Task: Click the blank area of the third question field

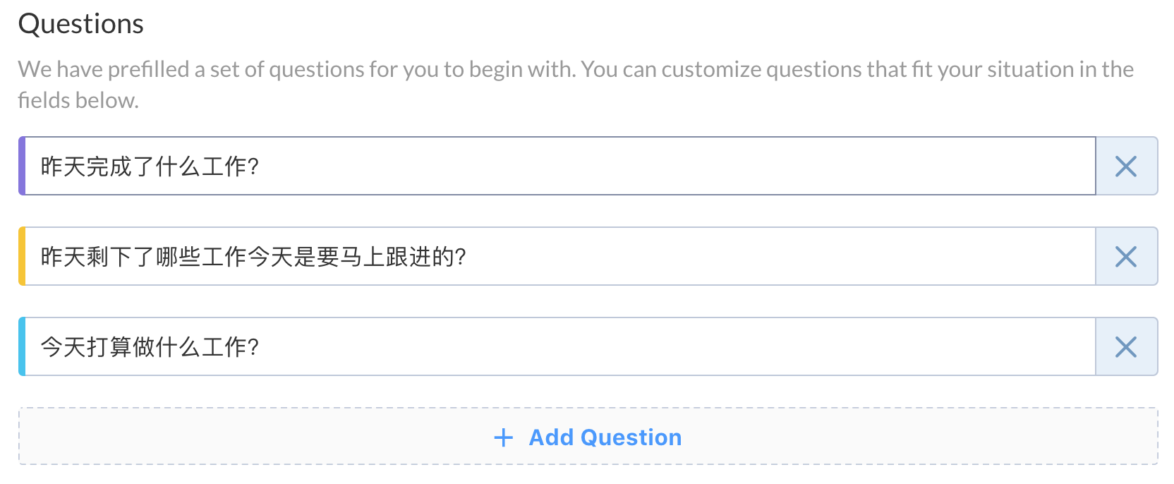Action: [706, 347]
